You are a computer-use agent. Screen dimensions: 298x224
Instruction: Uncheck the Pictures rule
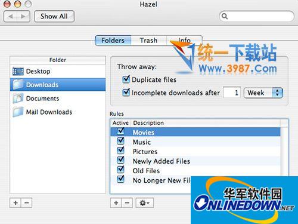tap(120, 151)
